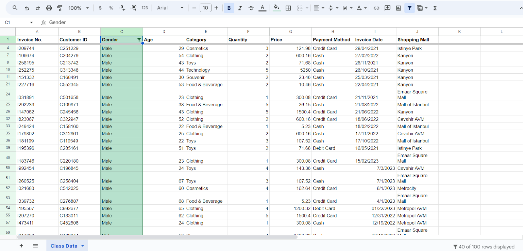Open vertical align dropdown

(x=333, y=8)
